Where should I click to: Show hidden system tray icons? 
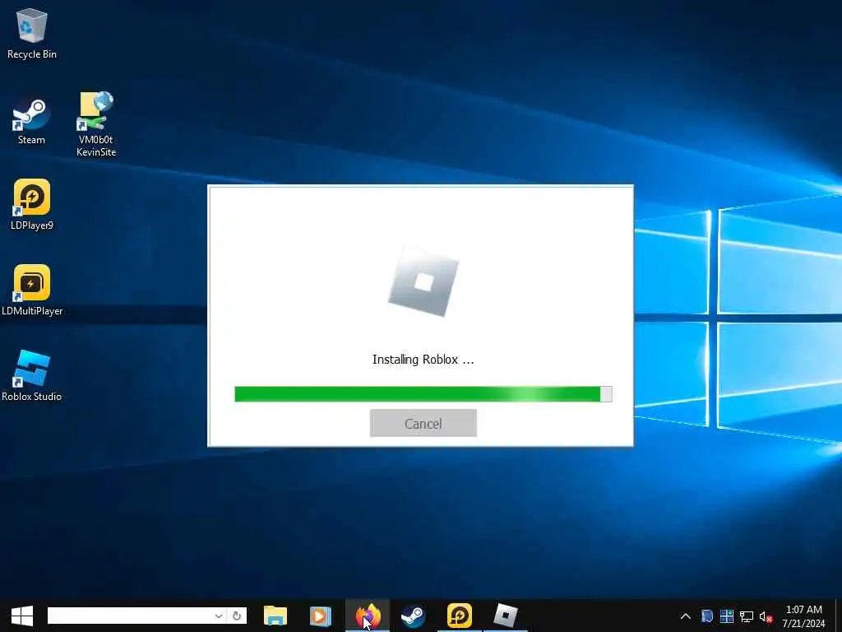(x=686, y=616)
